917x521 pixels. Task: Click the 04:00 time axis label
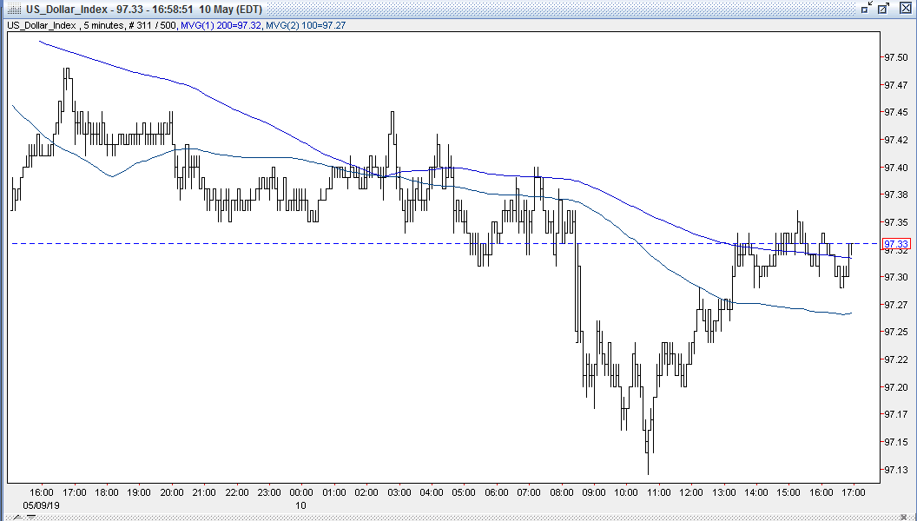[431, 492]
